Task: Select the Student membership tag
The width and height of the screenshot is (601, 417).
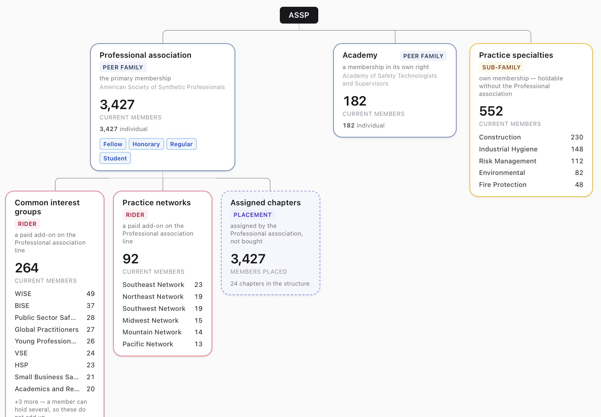Action: coord(115,158)
